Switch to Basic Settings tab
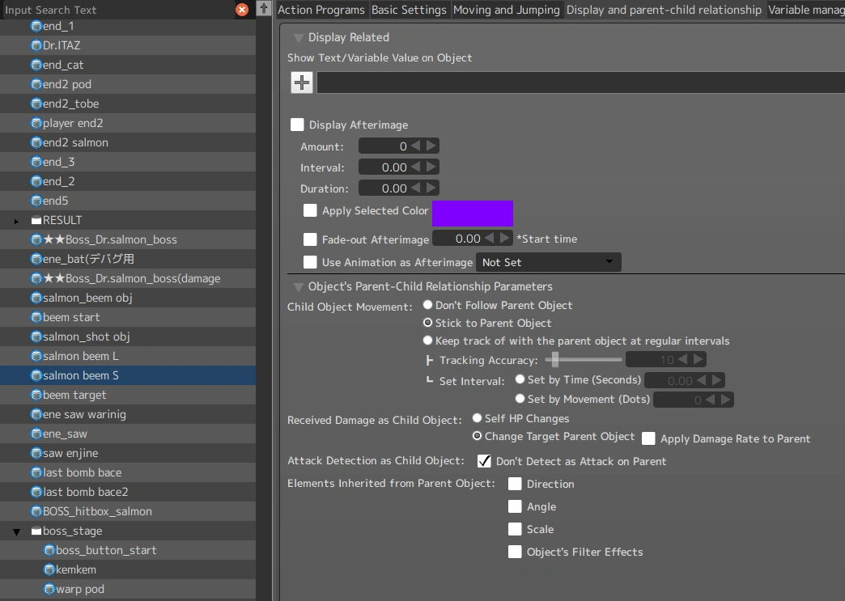 [x=409, y=10]
